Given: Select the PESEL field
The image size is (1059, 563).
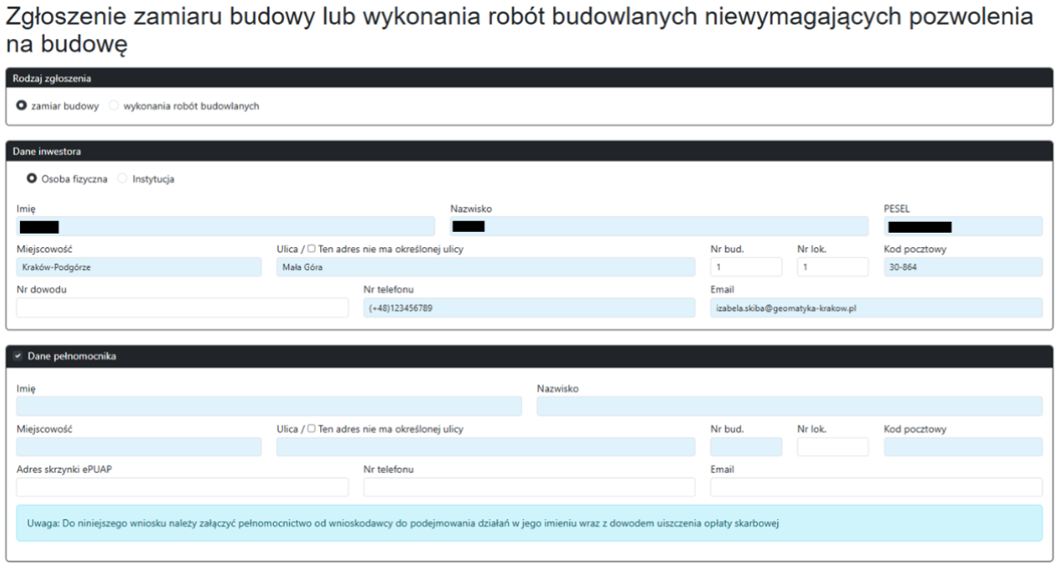Looking at the screenshot, I should [x=962, y=225].
